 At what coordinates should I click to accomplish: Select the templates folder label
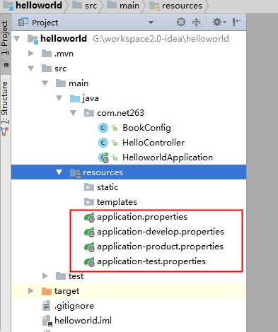coord(117,202)
